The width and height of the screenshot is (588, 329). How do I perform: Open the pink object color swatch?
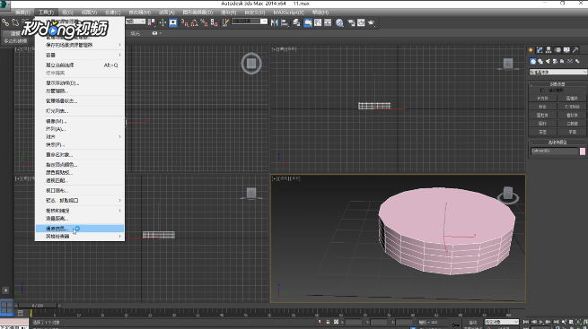tap(583, 152)
